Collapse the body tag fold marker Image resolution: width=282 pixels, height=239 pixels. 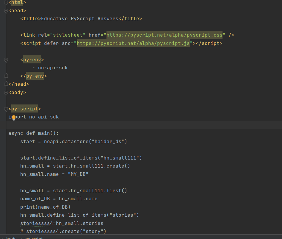point(6,93)
